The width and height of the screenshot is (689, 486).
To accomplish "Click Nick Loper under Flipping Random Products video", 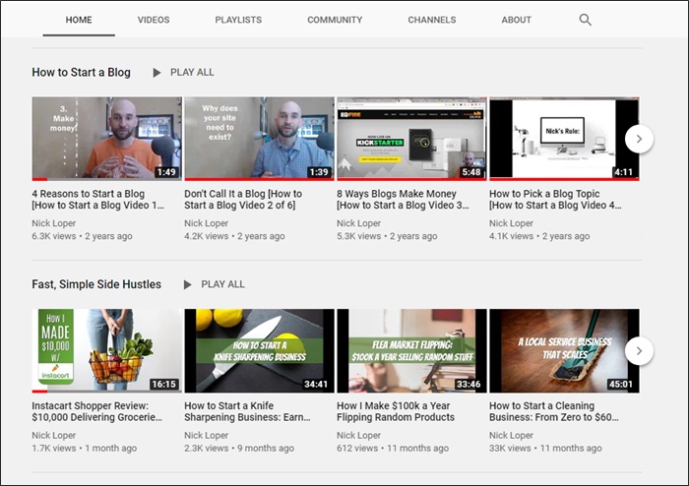I will click(358, 436).
